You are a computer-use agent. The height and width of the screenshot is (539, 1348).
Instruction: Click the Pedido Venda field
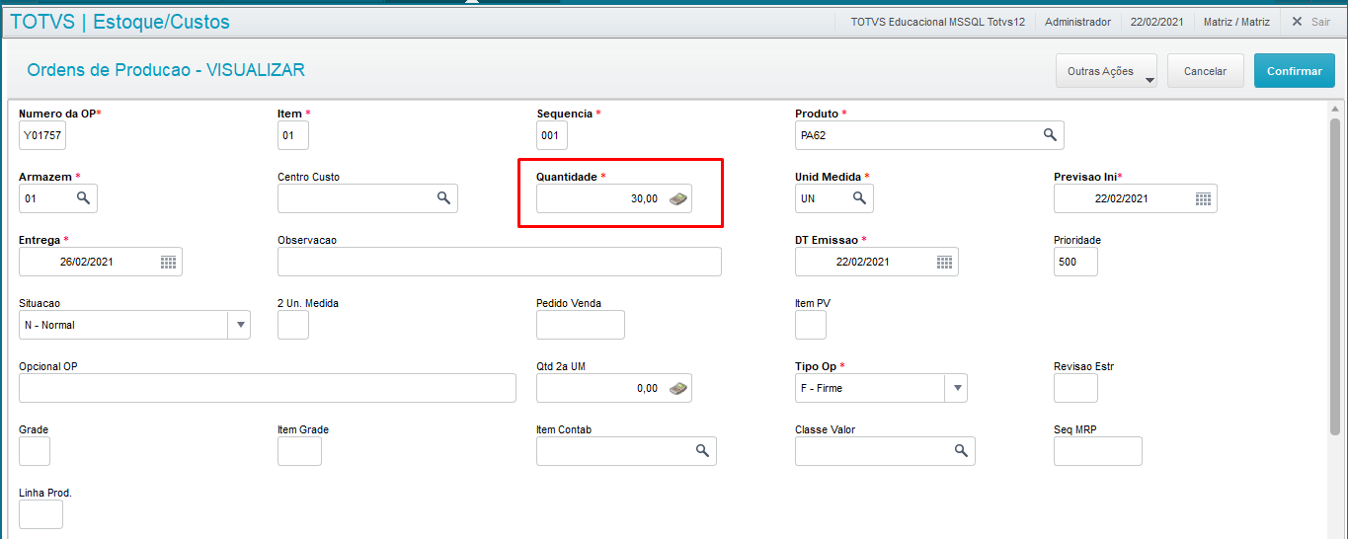[581, 325]
